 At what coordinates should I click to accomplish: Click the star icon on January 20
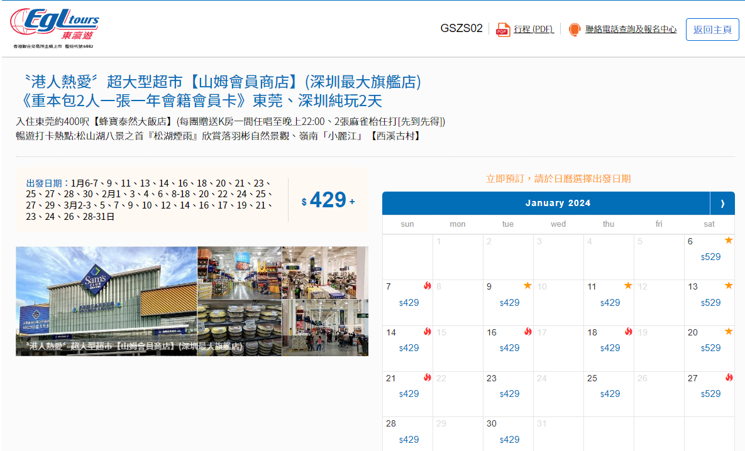(x=729, y=331)
